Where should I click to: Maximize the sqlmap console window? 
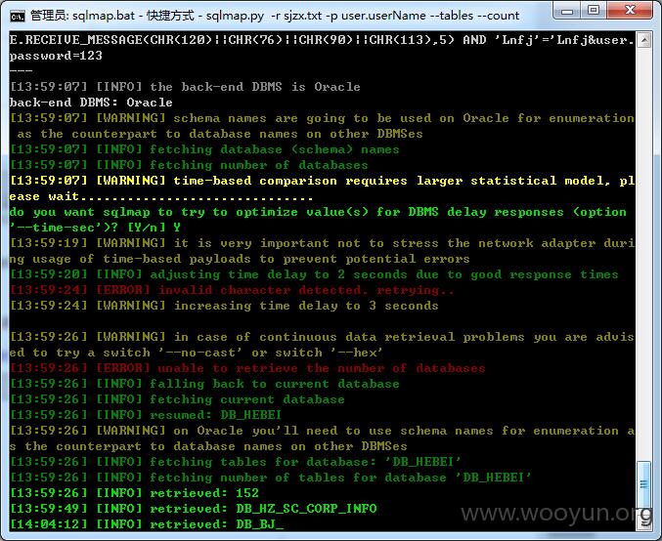594,11
